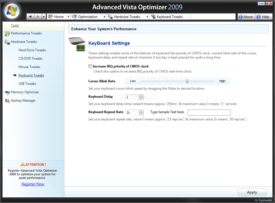Increase Keyboard Delay with up arrow
The image size is (275, 203).
coord(141,96)
